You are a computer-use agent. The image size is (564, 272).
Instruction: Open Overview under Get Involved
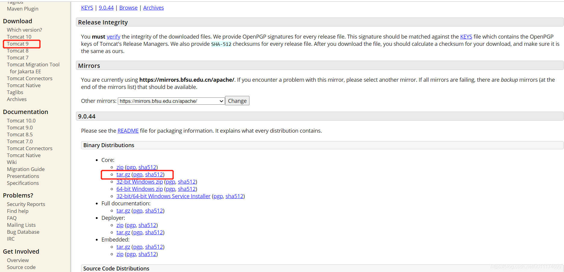[18, 260]
